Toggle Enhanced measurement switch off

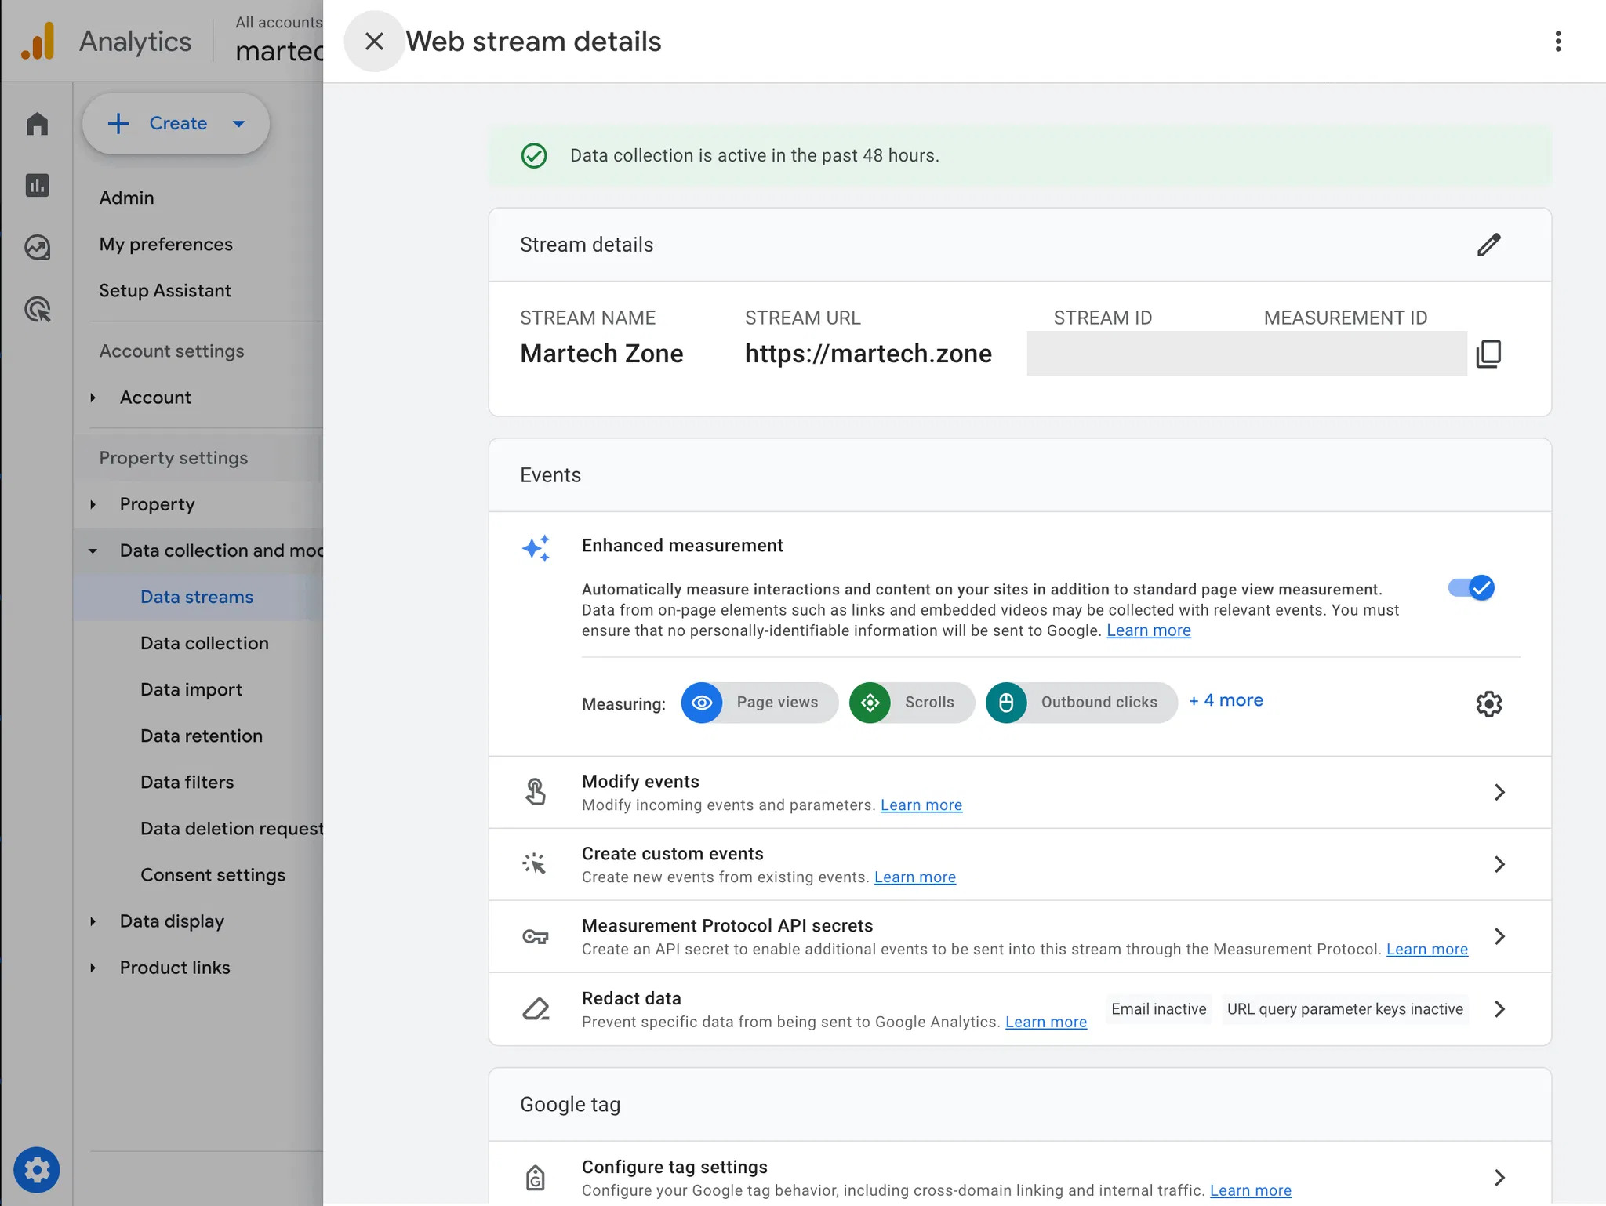coord(1471,587)
